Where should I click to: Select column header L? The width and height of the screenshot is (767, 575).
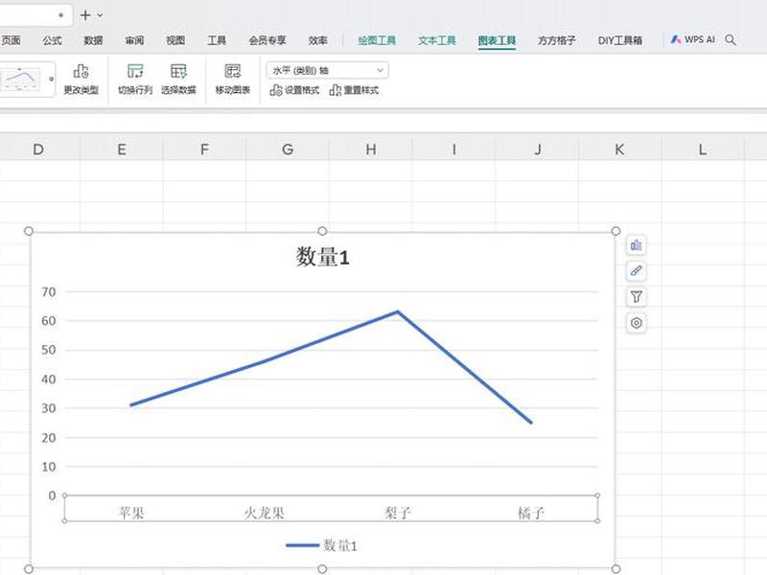click(x=703, y=149)
